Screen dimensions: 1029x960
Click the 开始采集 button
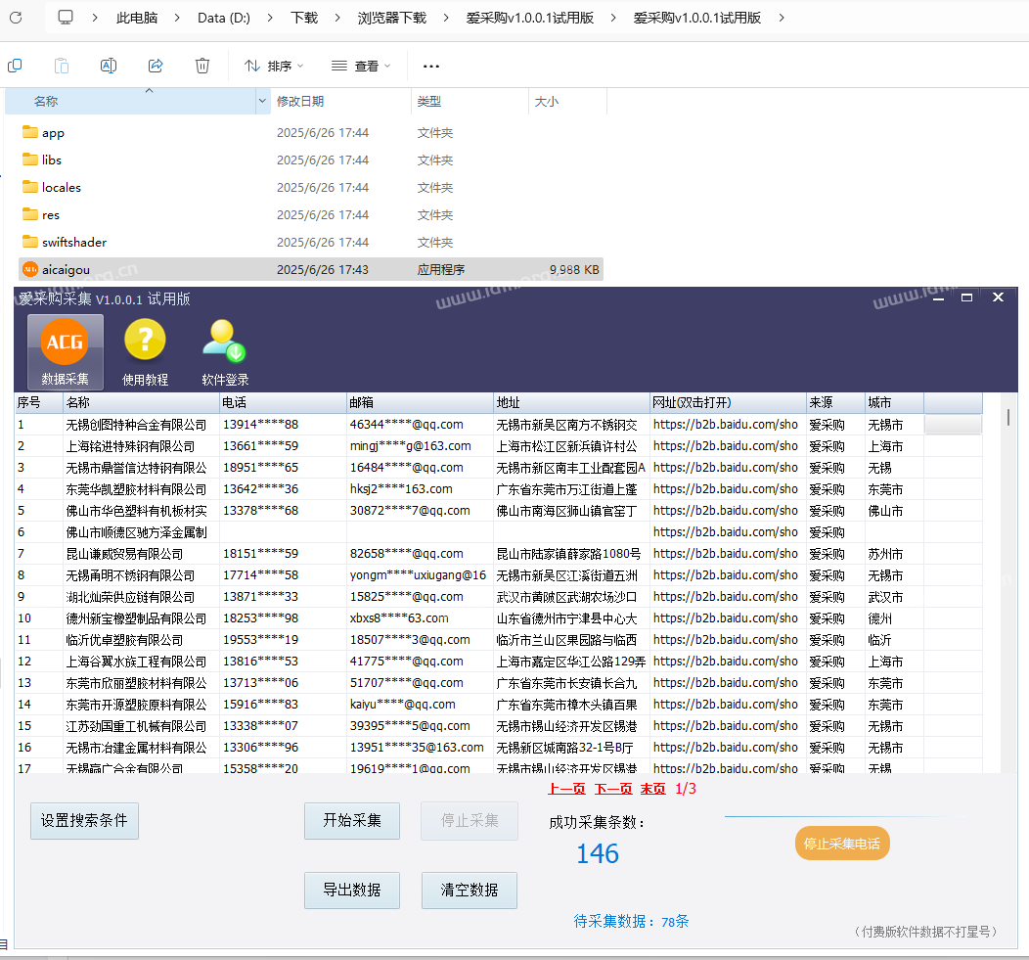[352, 821]
